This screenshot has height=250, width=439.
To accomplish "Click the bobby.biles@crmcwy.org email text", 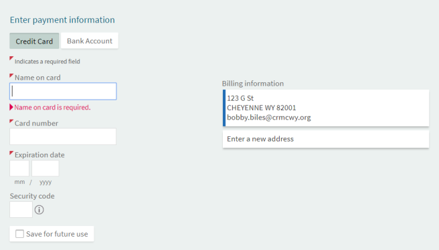I will (269, 118).
